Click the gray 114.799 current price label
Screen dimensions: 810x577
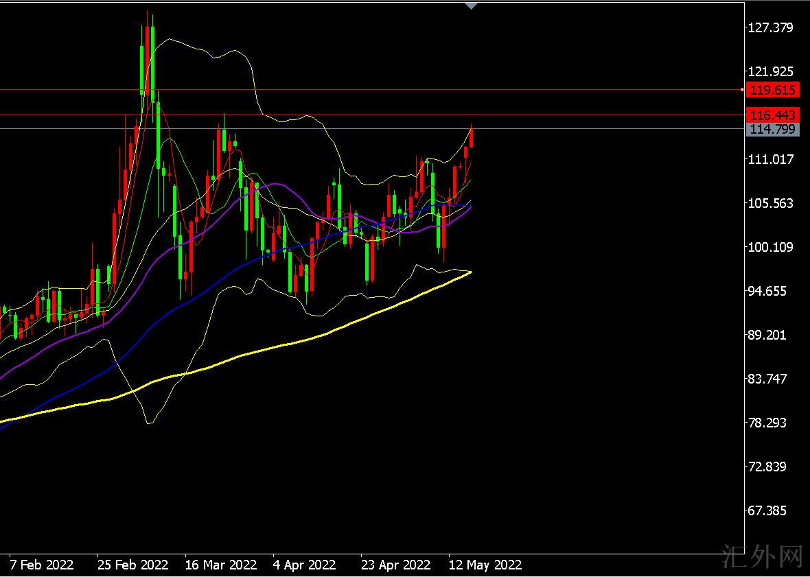point(772,129)
